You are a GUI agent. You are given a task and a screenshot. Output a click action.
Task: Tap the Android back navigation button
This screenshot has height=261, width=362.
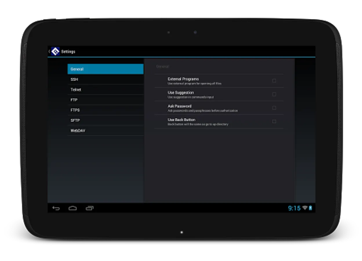pos(56,208)
